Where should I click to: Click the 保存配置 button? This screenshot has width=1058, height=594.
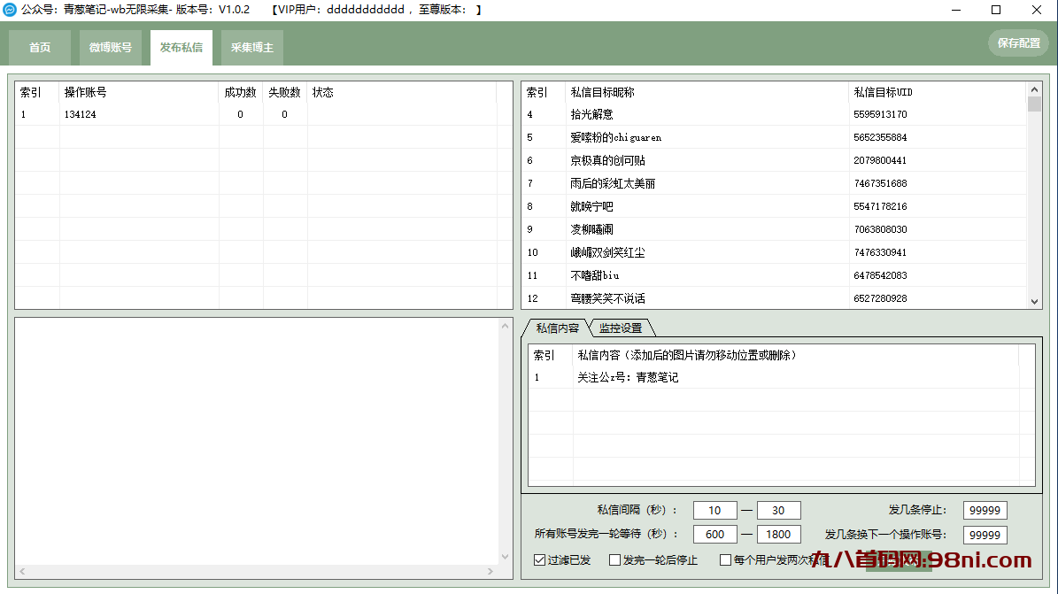(1018, 42)
